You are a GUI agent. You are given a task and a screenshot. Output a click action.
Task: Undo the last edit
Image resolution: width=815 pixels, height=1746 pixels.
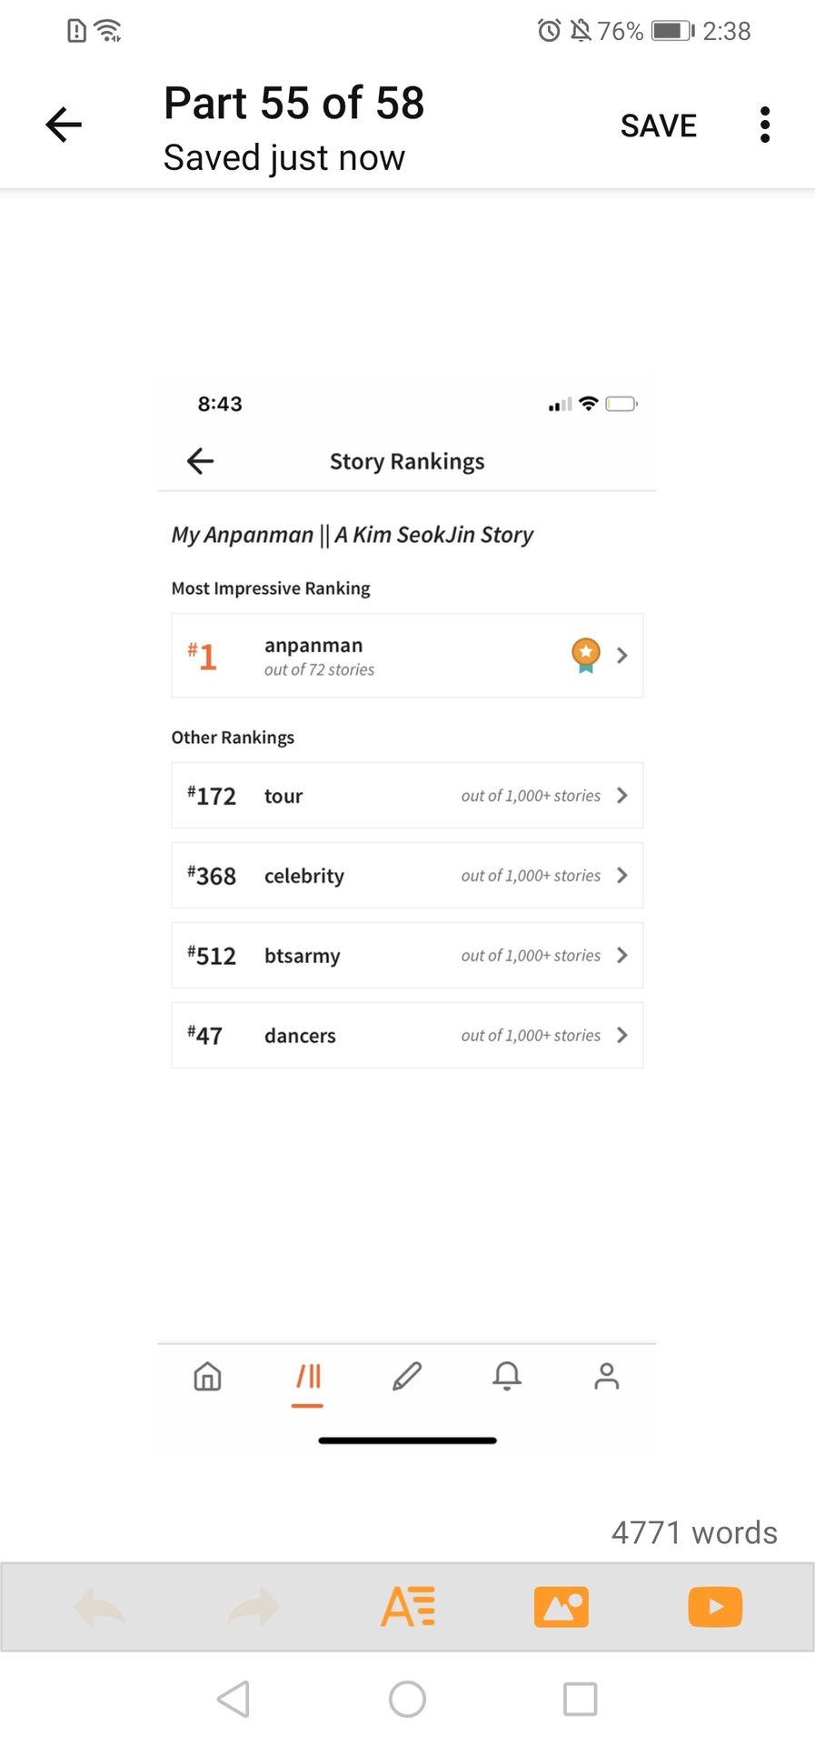[x=99, y=1607]
